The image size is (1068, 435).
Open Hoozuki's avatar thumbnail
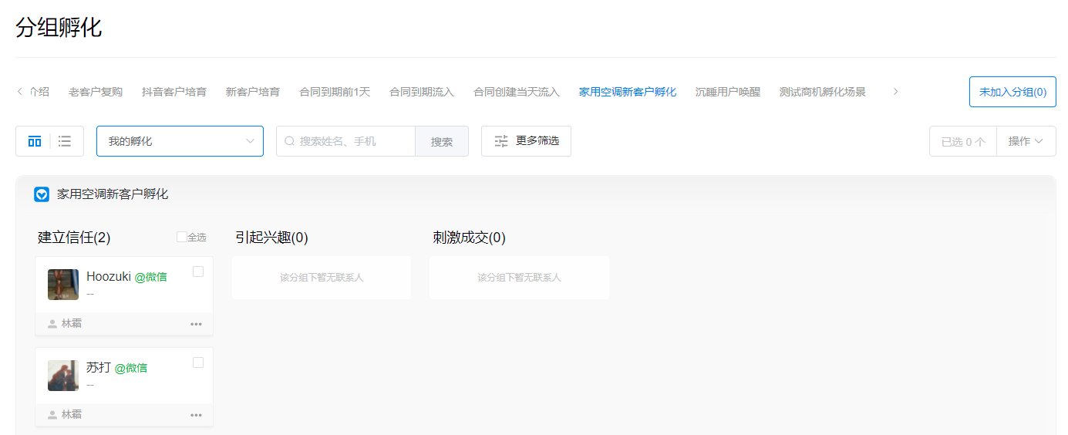click(x=63, y=285)
